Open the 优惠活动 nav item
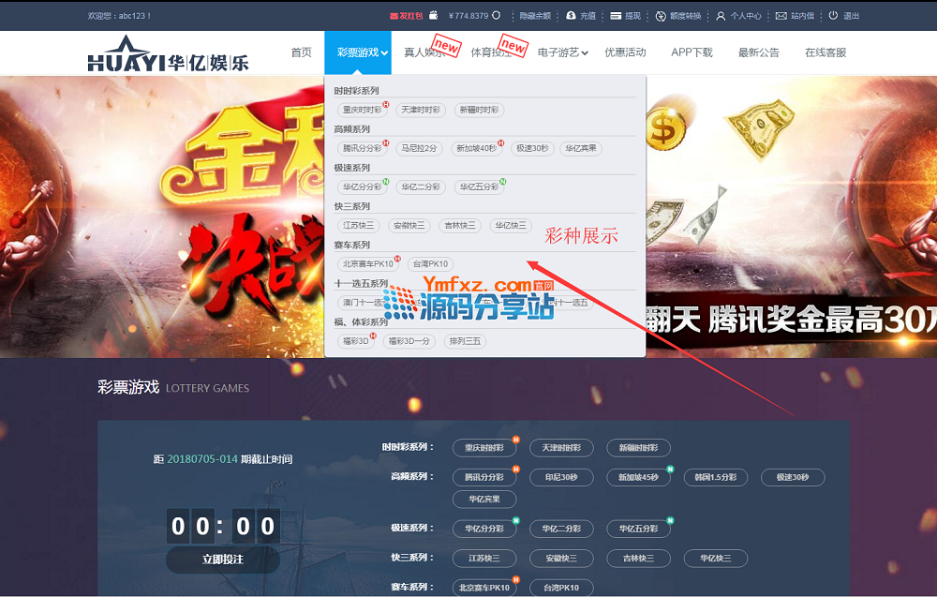Viewport: 937px width, 597px height. pyautogui.click(x=625, y=52)
